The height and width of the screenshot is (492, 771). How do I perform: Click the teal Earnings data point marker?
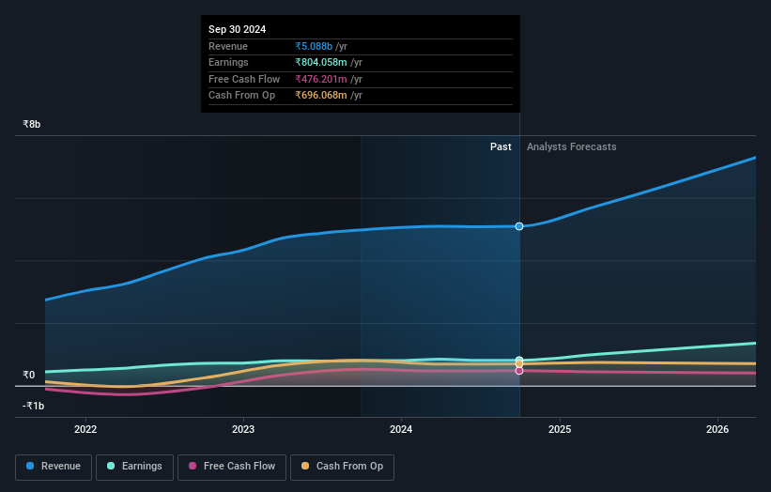click(x=519, y=361)
